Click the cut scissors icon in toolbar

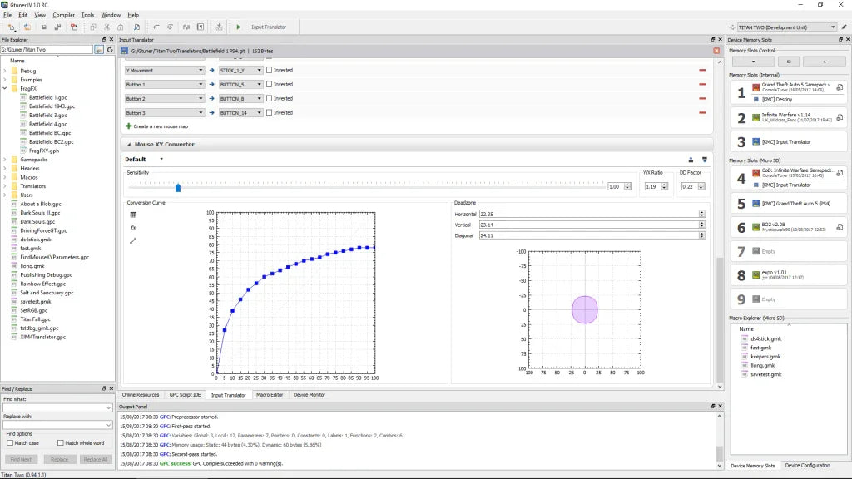point(107,27)
